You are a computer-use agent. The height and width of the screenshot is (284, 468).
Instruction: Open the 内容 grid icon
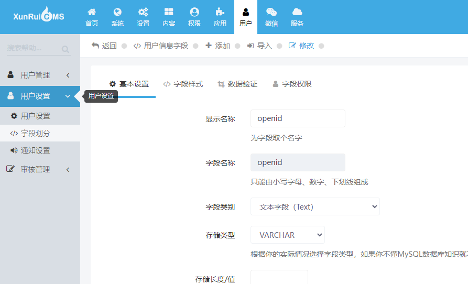pyautogui.click(x=169, y=12)
